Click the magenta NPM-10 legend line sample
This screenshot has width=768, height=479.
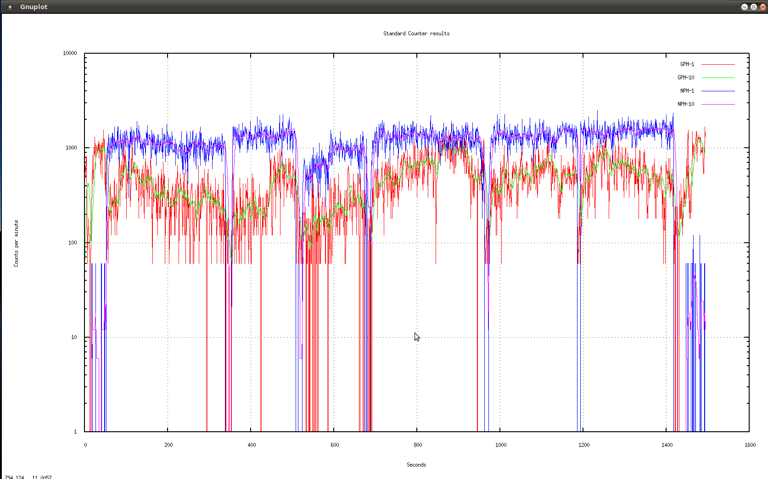tap(718, 104)
